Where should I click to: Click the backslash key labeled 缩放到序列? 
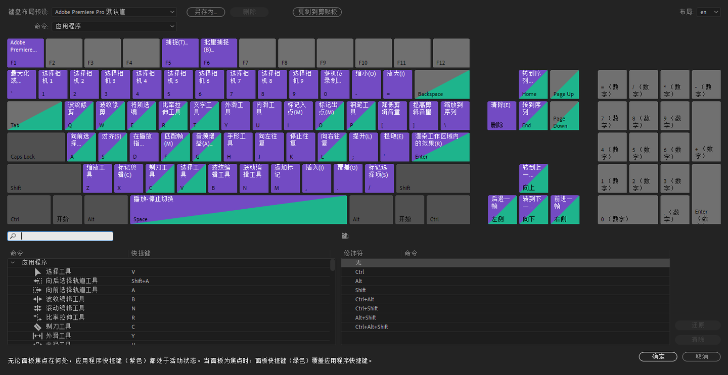pos(455,116)
